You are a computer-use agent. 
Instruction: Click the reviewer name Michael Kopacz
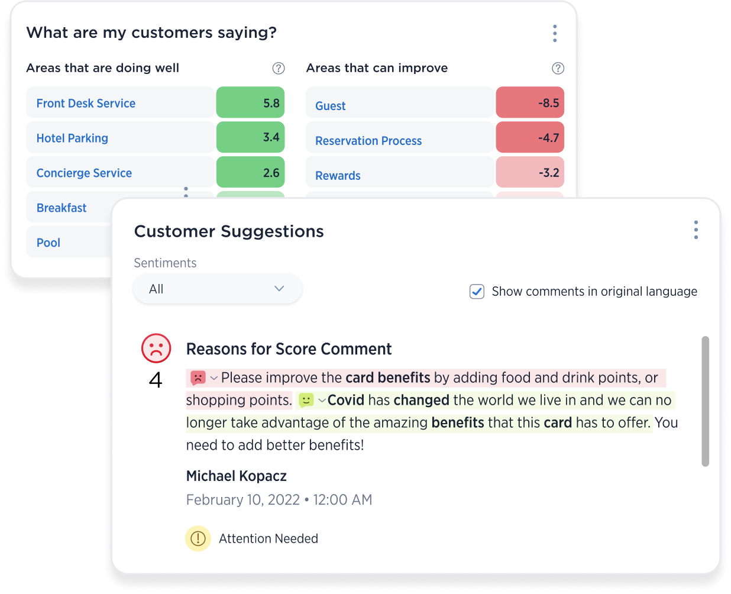click(236, 476)
